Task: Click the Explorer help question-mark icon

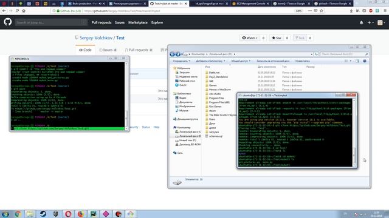Action: pos(365,61)
